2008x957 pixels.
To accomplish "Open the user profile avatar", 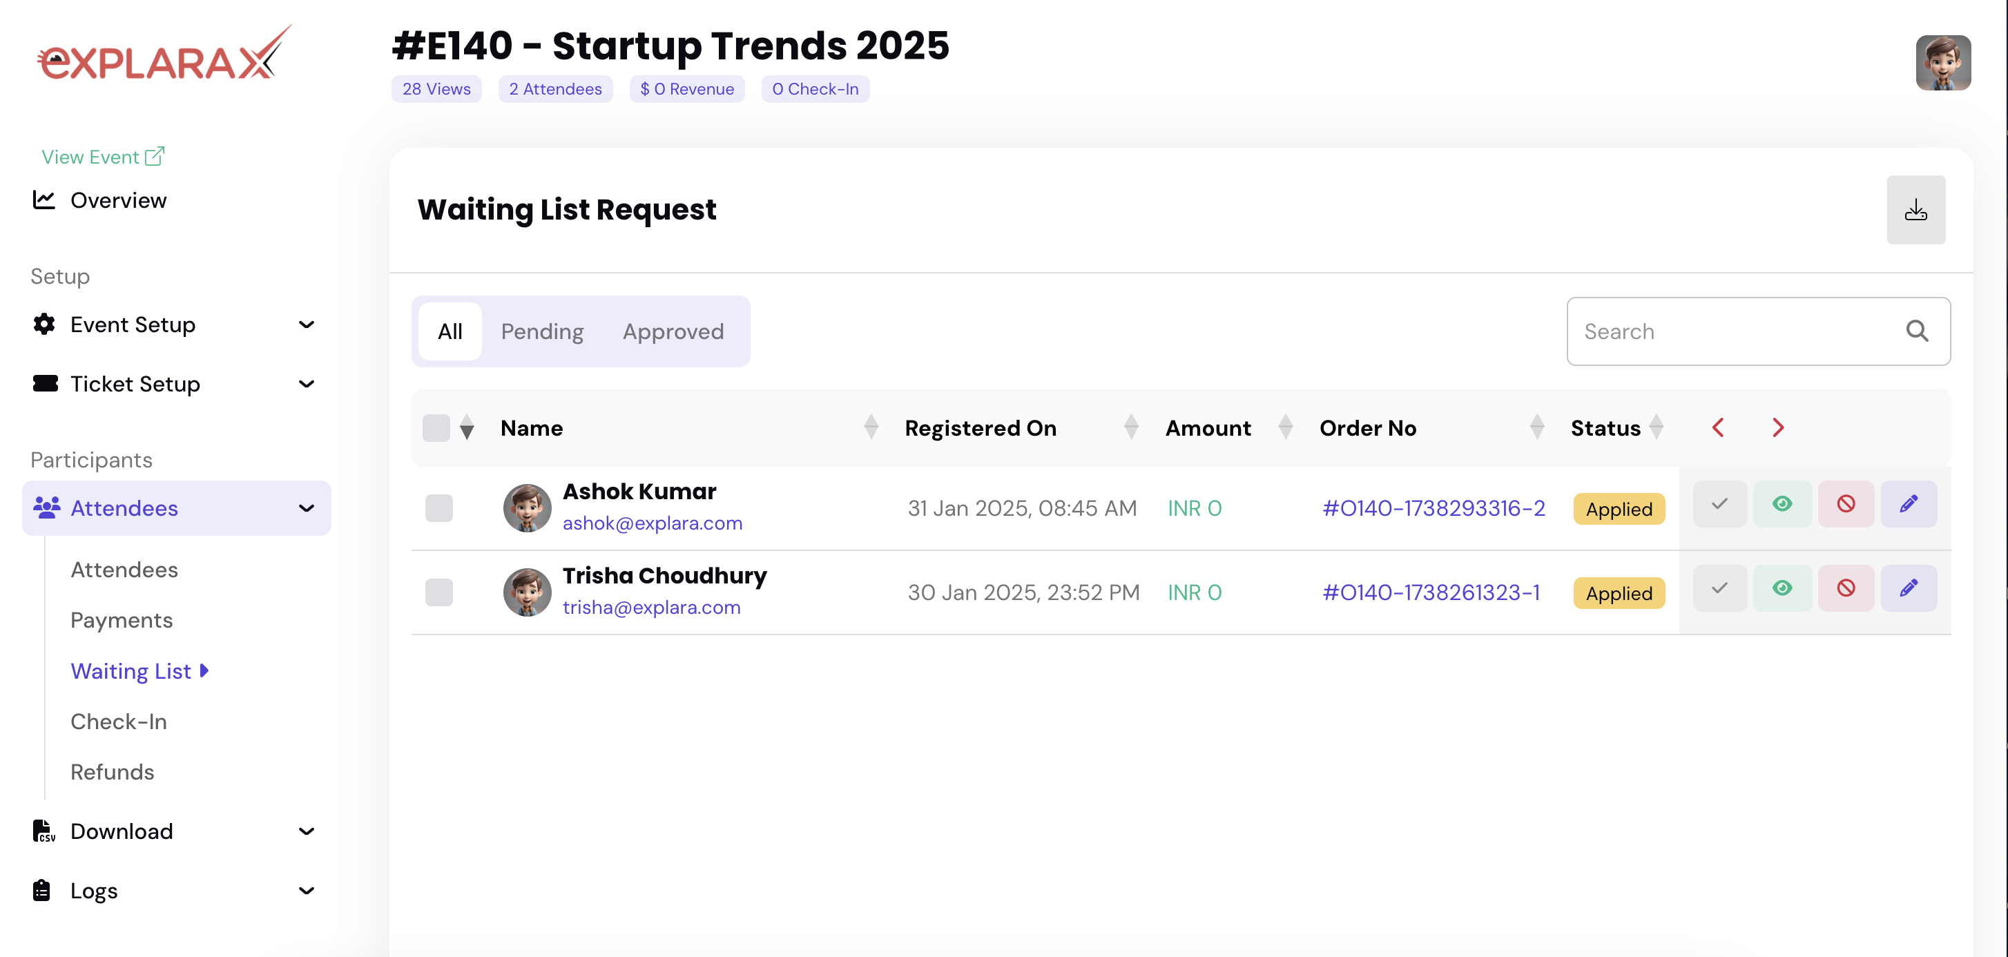I will click(x=1942, y=63).
